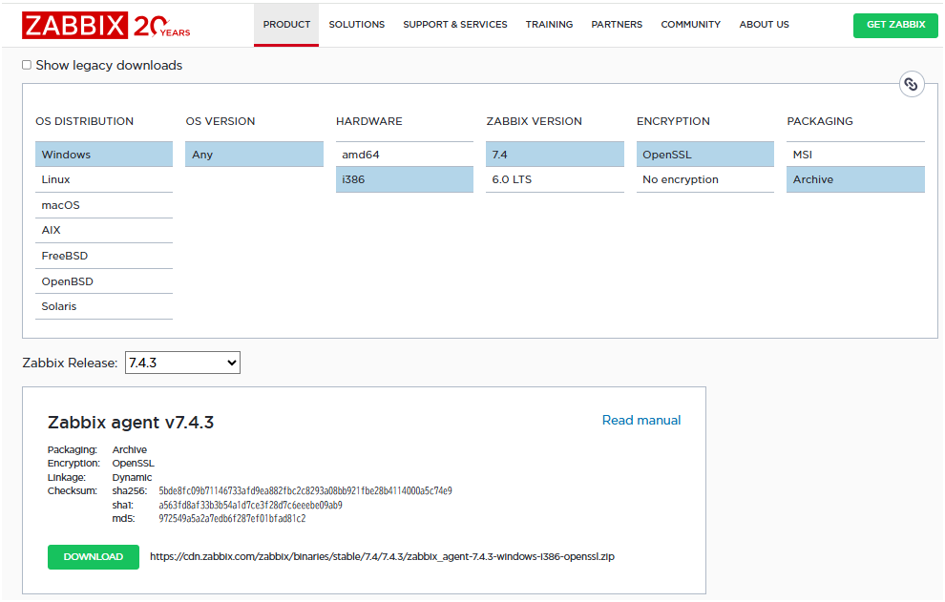Open the Community menu
This screenshot has width=945, height=602.
(x=690, y=25)
